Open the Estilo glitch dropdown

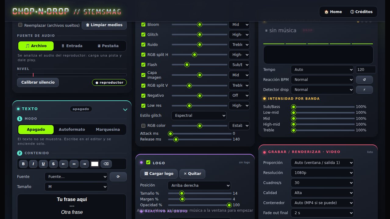[199, 116]
